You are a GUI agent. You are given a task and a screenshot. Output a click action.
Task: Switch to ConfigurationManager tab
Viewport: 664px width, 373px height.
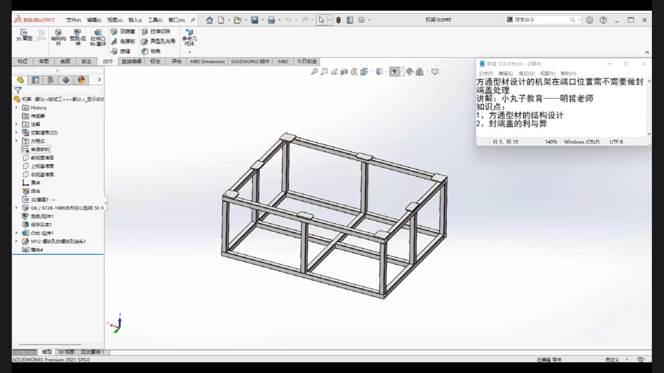point(51,80)
